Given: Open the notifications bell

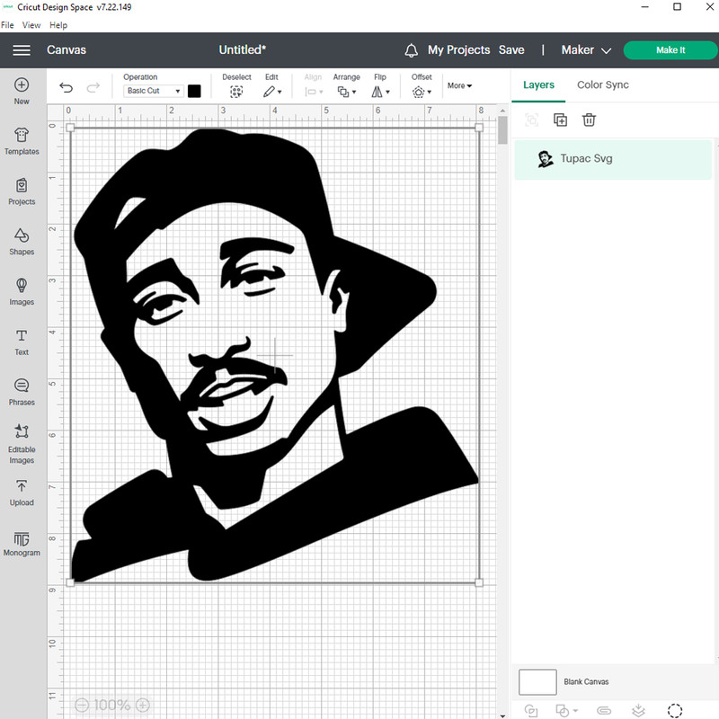Looking at the screenshot, I should 412,50.
